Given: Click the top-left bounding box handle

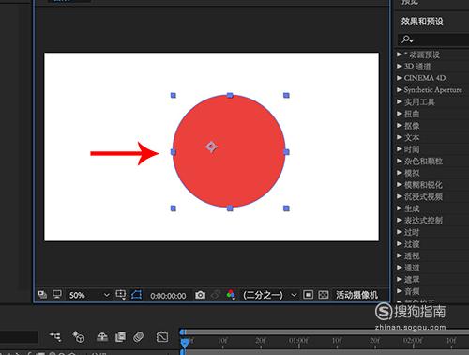Looking at the screenshot, I should pyautogui.click(x=174, y=95).
